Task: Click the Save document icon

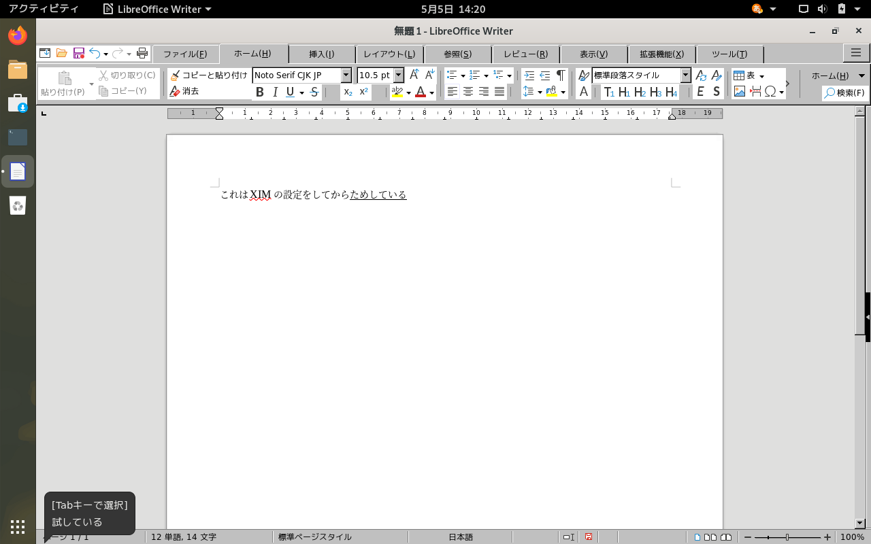Action: point(79,53)
